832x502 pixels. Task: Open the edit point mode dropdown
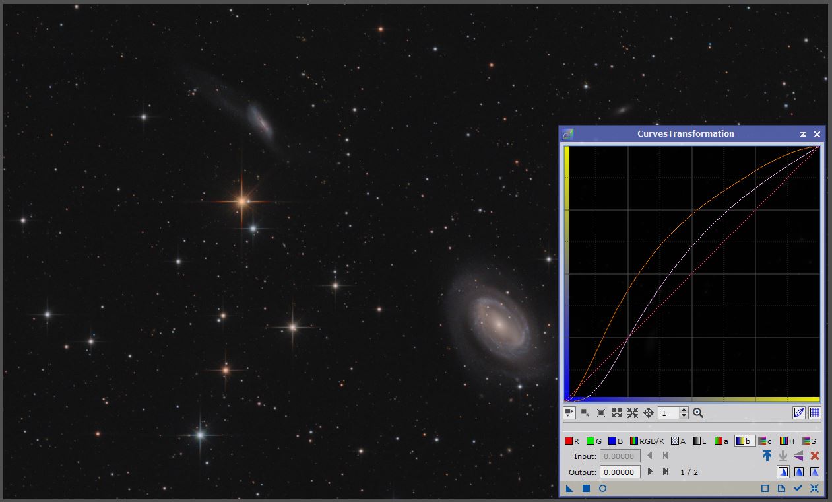[568, 412]
